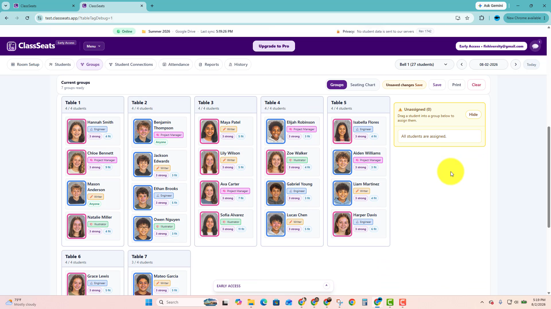The width and height of the screenshot is (551, 309).
Task: Click the Windows Start icon
Action: tap(149, 302)
